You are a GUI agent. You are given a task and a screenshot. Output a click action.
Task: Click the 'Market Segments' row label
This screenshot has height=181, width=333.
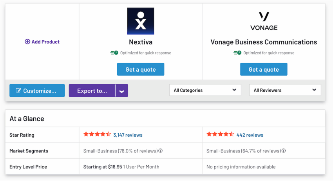[x=29, y=151]
